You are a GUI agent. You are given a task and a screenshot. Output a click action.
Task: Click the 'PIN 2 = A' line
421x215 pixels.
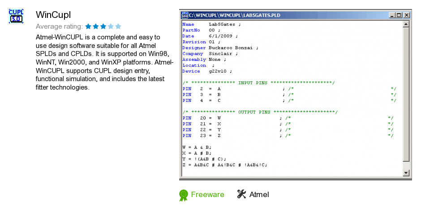289,89
